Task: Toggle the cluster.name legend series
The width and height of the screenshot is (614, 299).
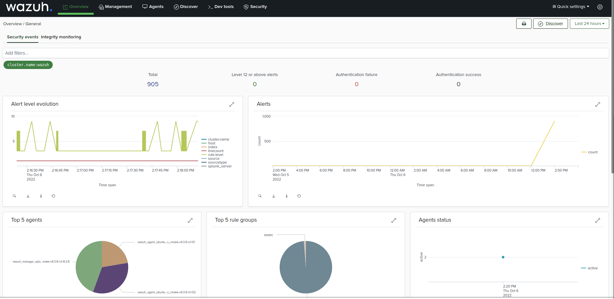Action: coord(215,140)
